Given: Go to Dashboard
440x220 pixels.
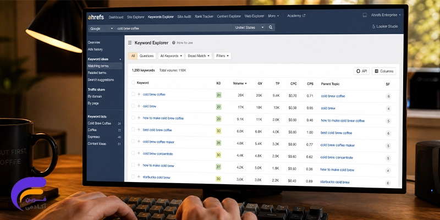Looking at the screenshot, I should click(116, 17).
